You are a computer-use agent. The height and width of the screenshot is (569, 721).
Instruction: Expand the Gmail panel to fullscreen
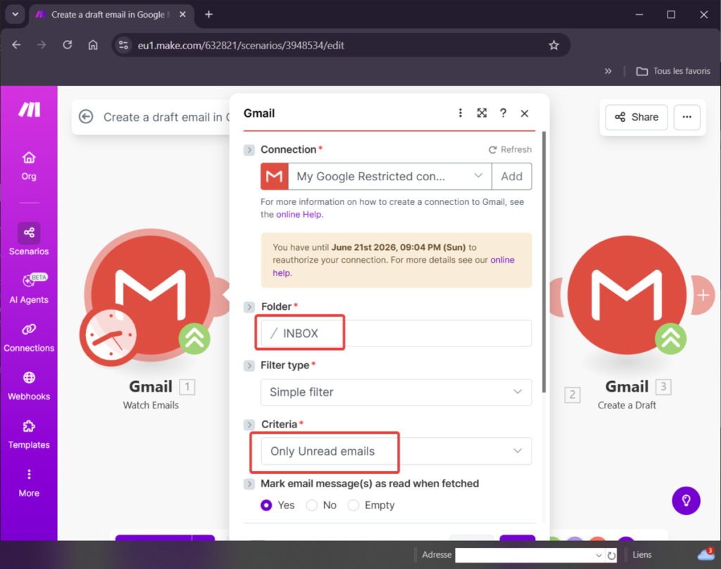[x=482, y=113]
